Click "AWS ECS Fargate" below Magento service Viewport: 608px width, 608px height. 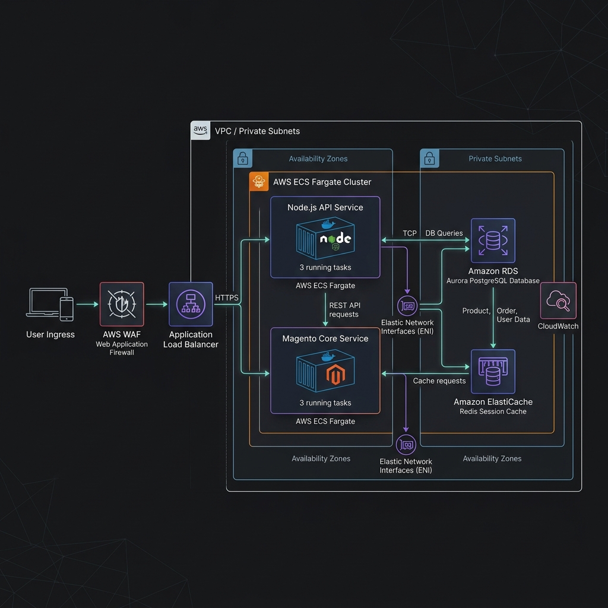point(325,421)
